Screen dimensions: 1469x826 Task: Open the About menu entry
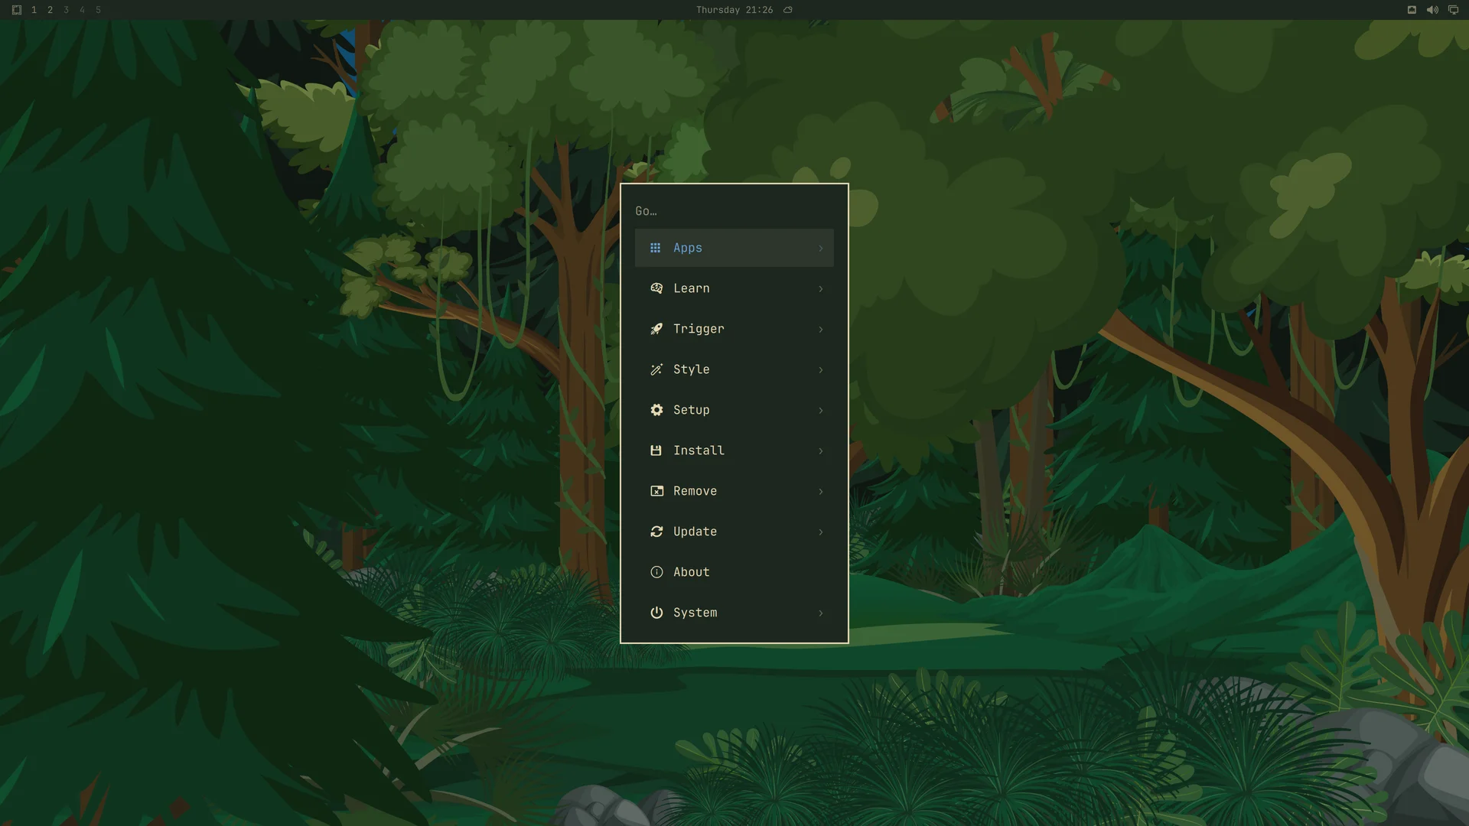pyautogui.click(x=734, y=572)
